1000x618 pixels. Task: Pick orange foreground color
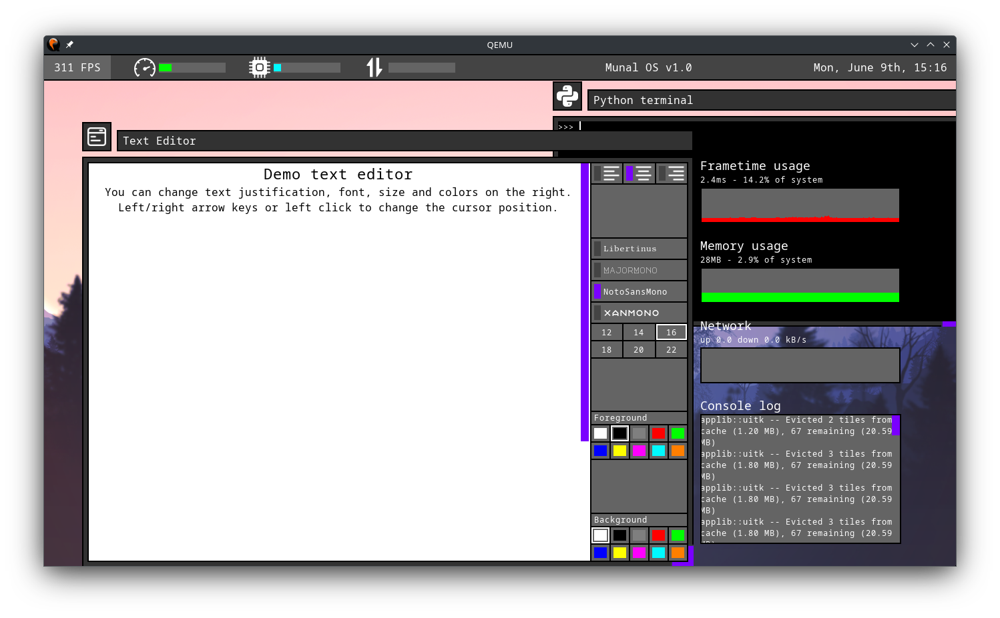pyautogui.click(x=678, y=451)
